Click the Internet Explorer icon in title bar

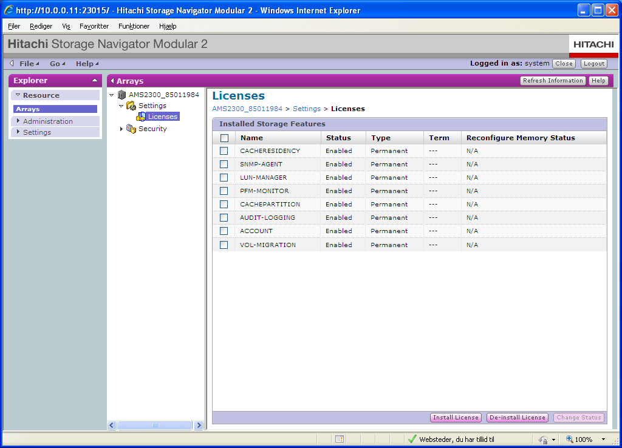(9, 10)
